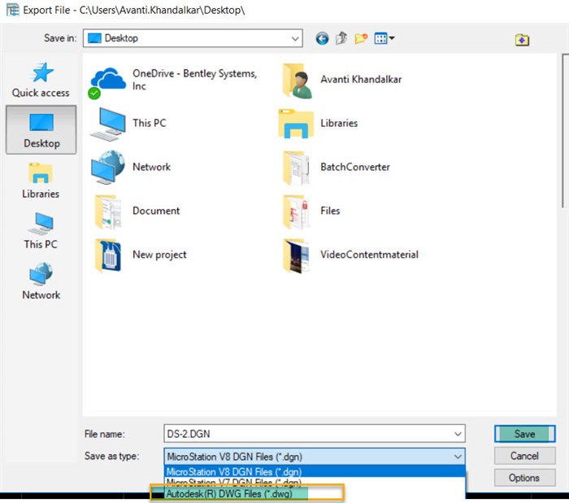Open the Options button

tap(525, 478)
